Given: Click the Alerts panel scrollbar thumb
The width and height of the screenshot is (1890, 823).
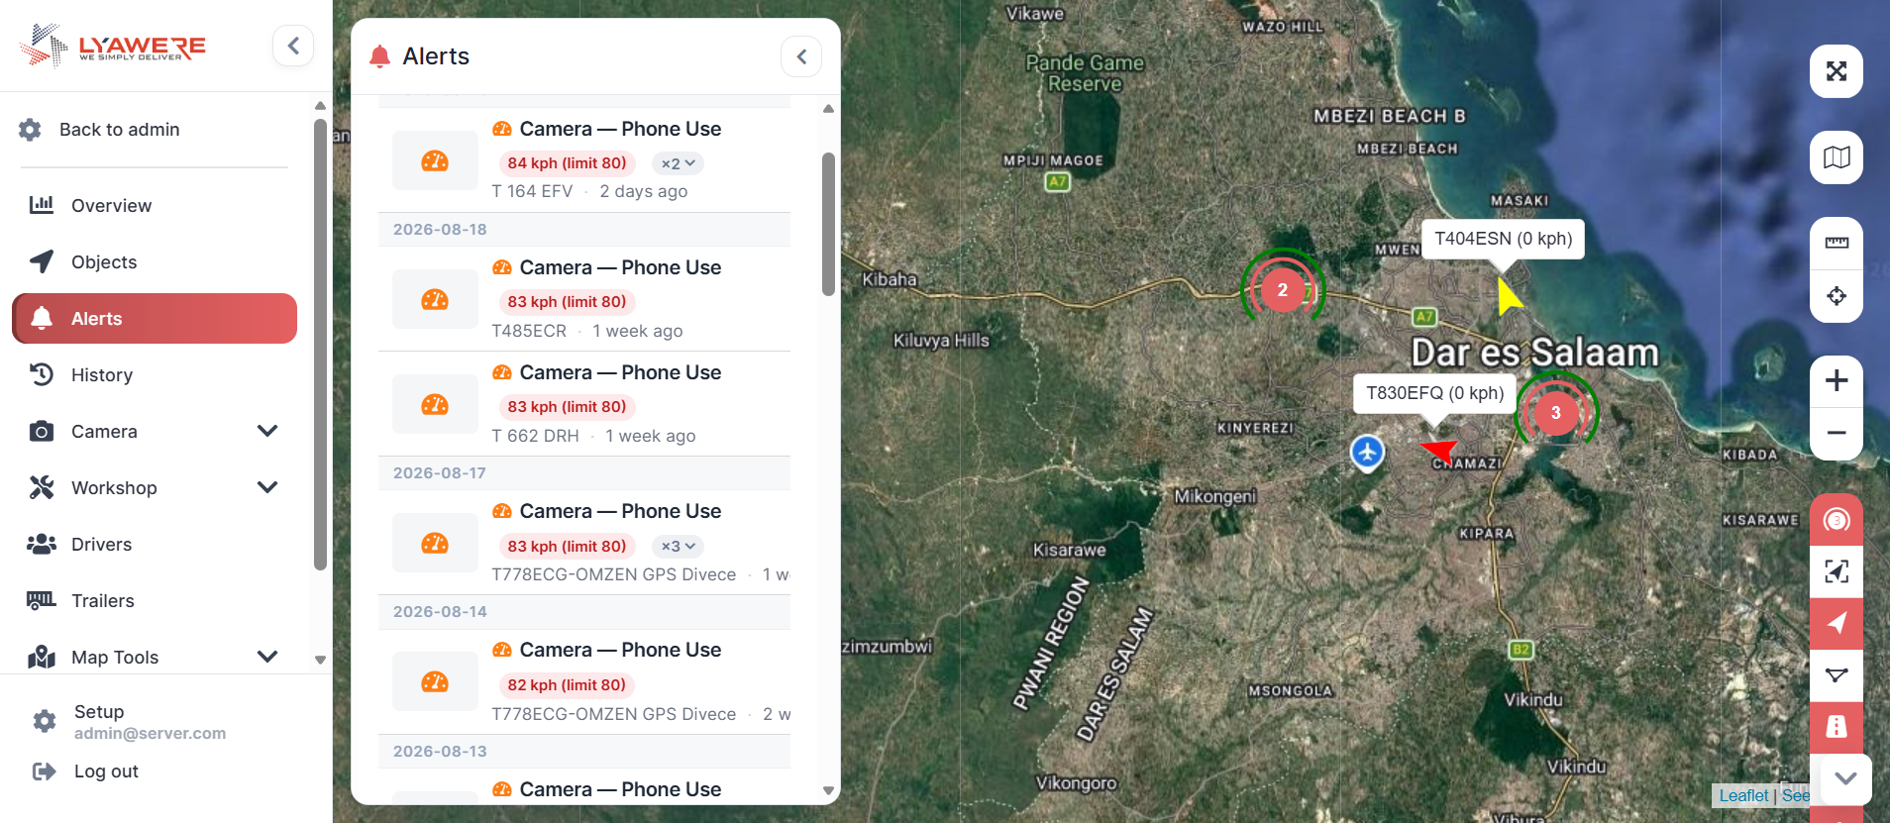Looking at the screenshot, I should [x=828, y=224].
